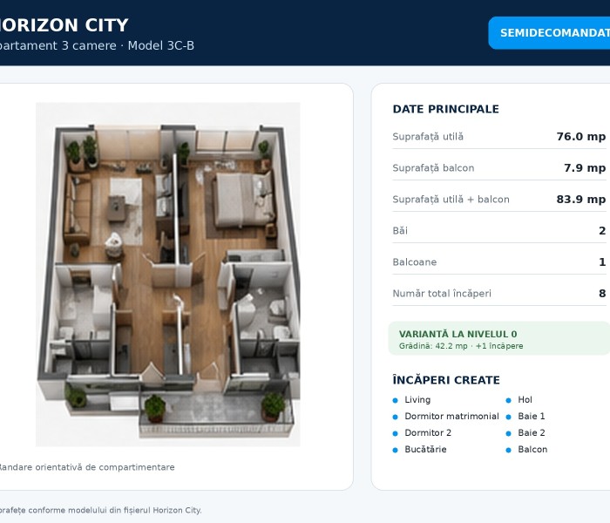Select text 'Grădină: 42.2 mp · +1 încăpere'

pos(461,346)
